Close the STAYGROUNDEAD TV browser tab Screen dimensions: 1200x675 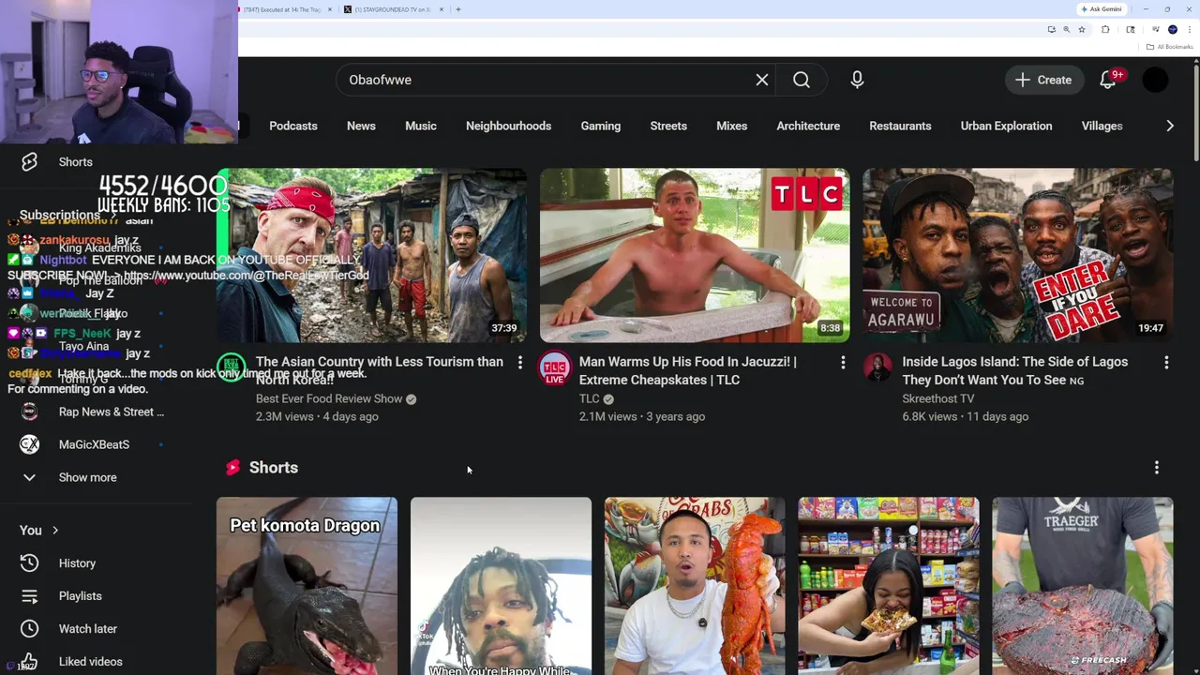[442, 9]
